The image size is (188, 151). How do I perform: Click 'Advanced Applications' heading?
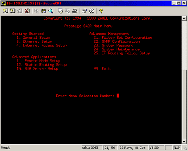pyautogui.click(x=34, y=57)
